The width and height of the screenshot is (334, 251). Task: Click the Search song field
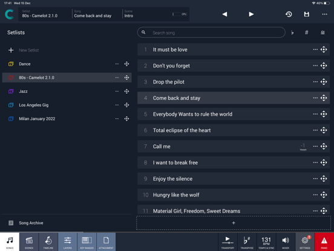[211, 33]
